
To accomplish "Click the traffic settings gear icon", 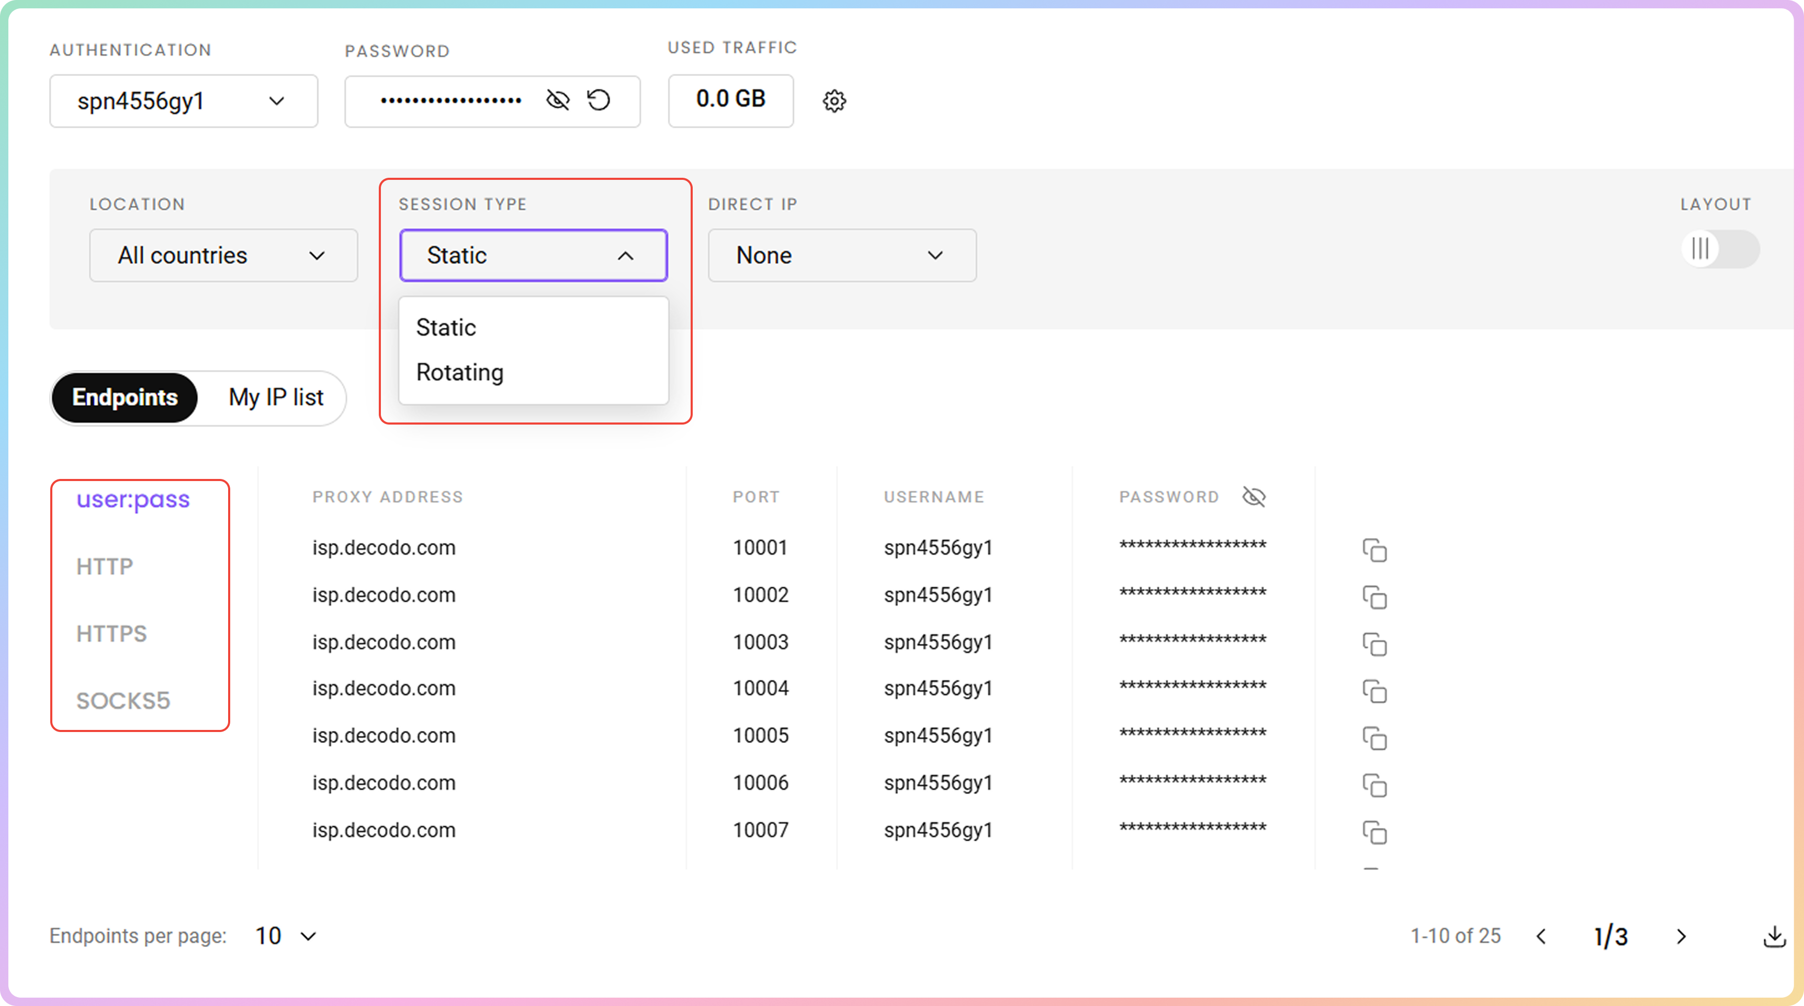I will 833,101.
